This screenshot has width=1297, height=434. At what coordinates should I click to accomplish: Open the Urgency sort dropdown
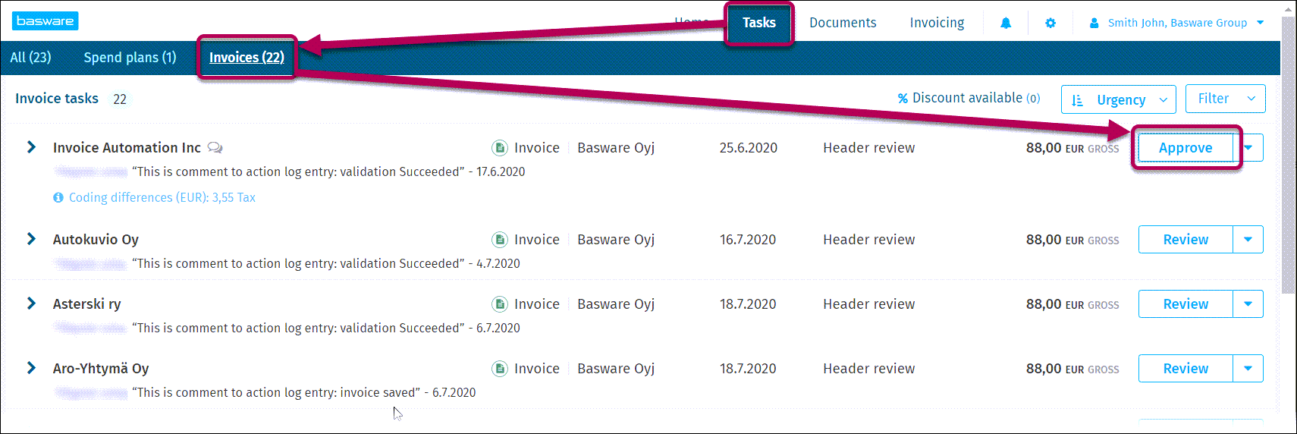[x=1119, y=99]
